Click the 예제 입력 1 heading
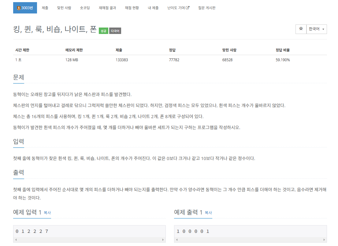The height and width of the screenshot is (246, 338). pyautogui.click(x=27, y=212)
